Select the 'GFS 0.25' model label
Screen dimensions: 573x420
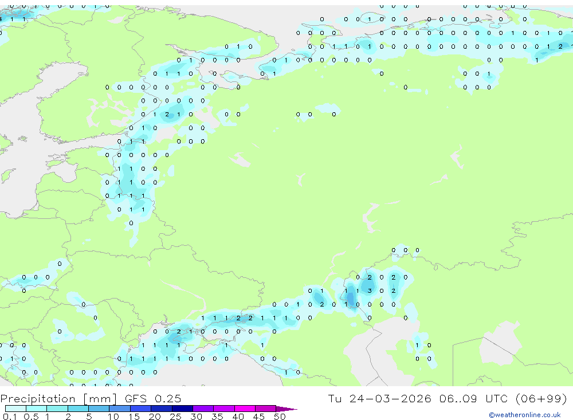[153, 399]
